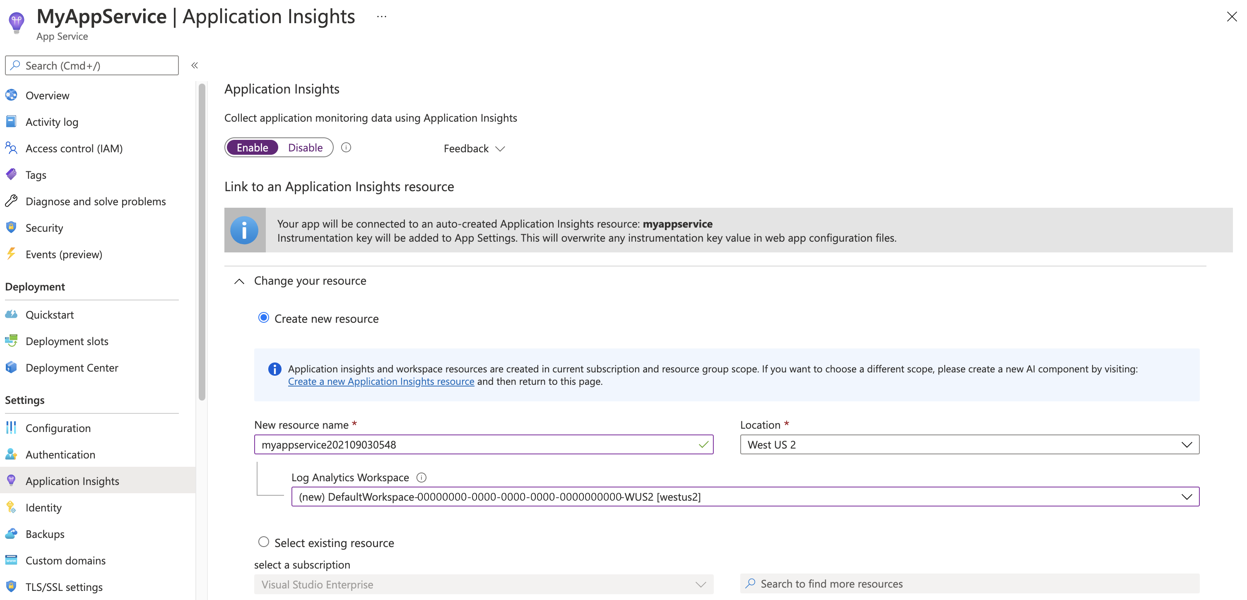Click the Disable button for Application Insights
The height and width of the screenshot is (600, 1247).
305,147
